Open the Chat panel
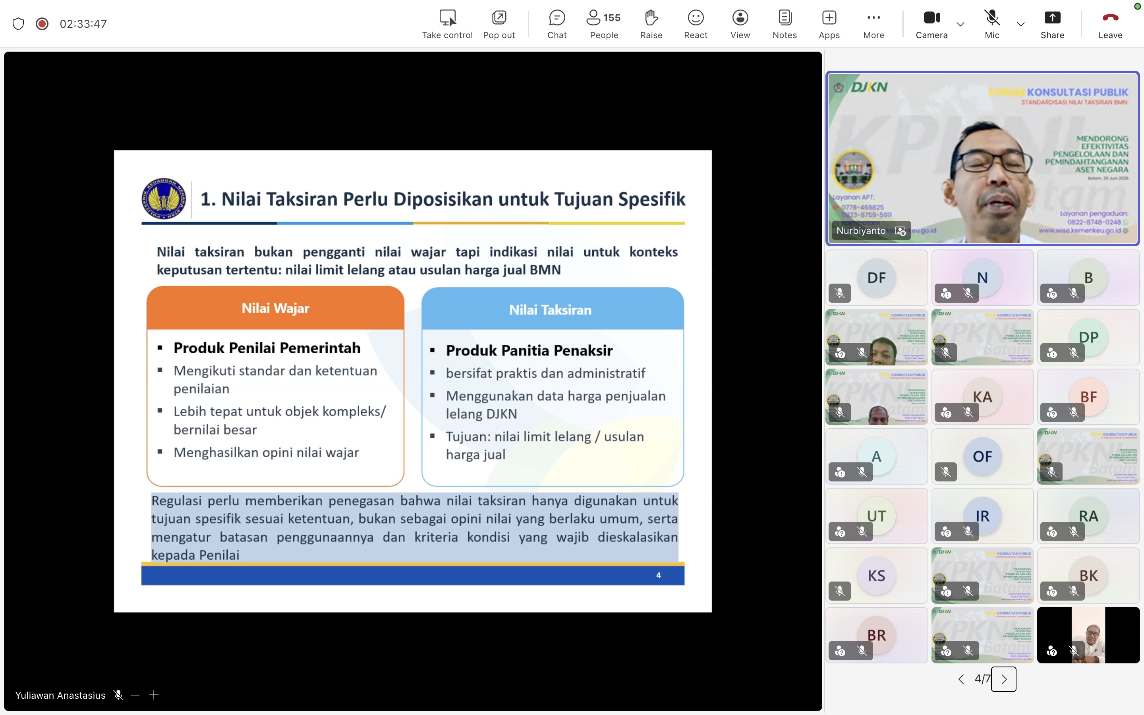Viewport: 1144px width, 715px height. coord(557,24)
